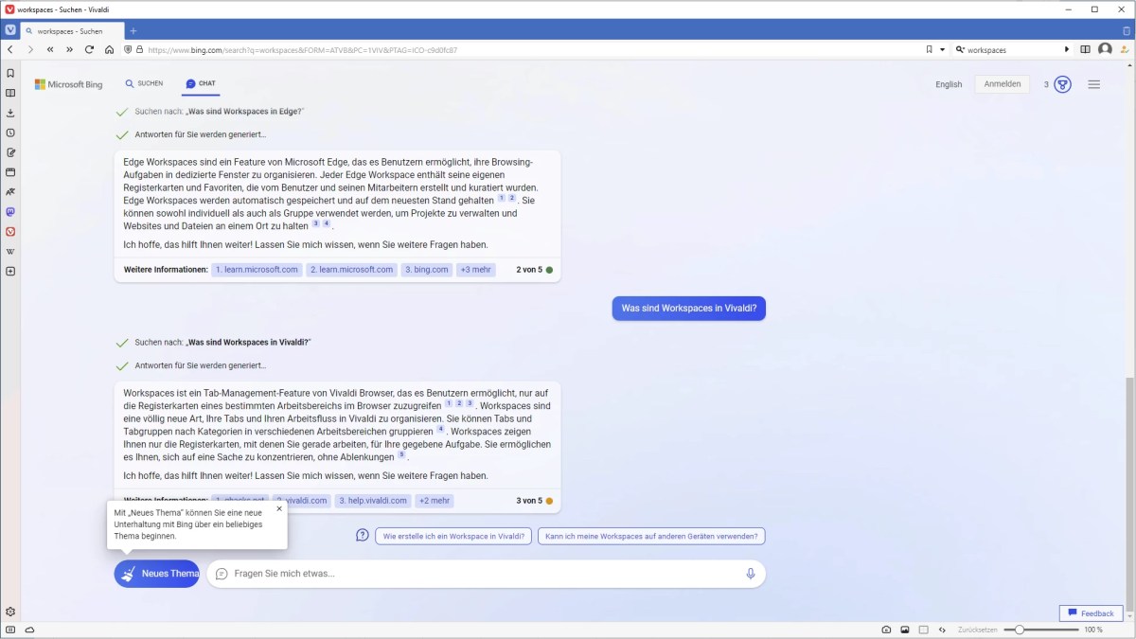1136x639 pixels.
Task: Open the Bing hamburger menu
Action: point(1093,84)
